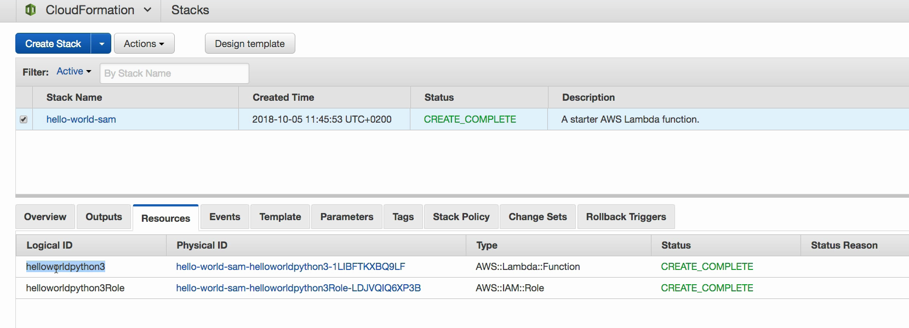The width and height of the screenshot is (909, 328).
Task: Click the stack's CREATE_COMPLETE status cell
Action: pos(470,119)
